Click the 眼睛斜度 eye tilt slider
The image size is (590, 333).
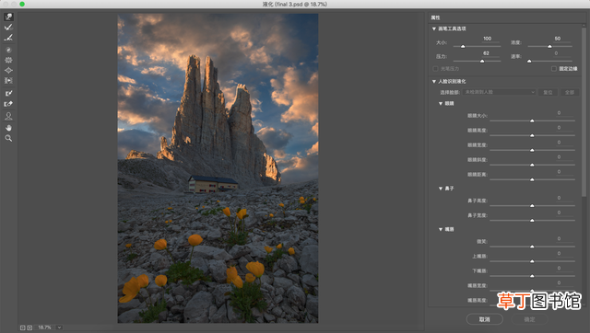(x=532, y=165)
